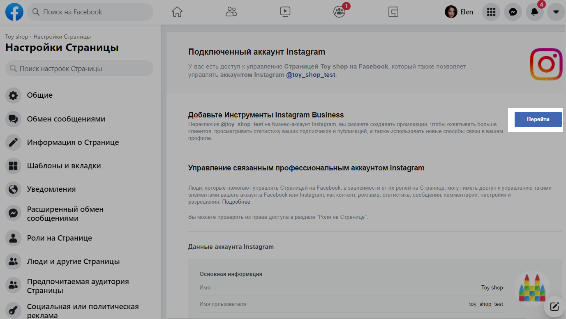This screenshot has height=319, width=566.
Task: Open the Watch video icon
Action: tap(285, 12)
